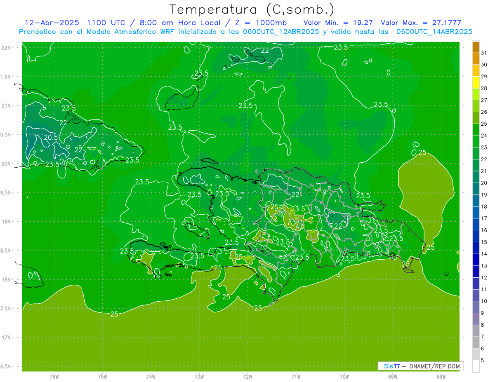Viewport: 495px width, 382px height.
Task: Click the '0600UTC_14ABR2025' valid-until time
Action: (x=434, y=32)
